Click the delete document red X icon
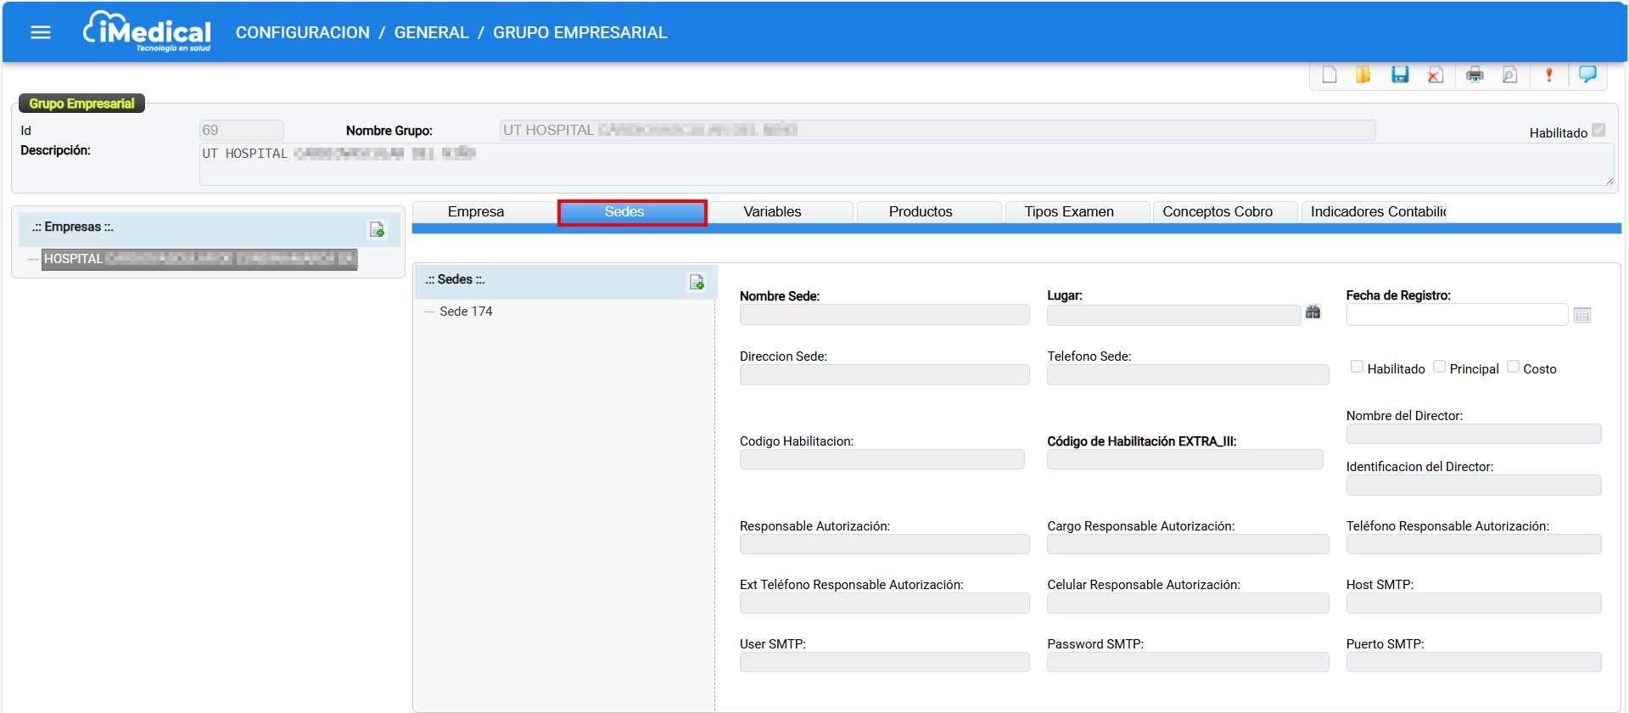This screenshot has height=713, width=1629. point(1436,76)
